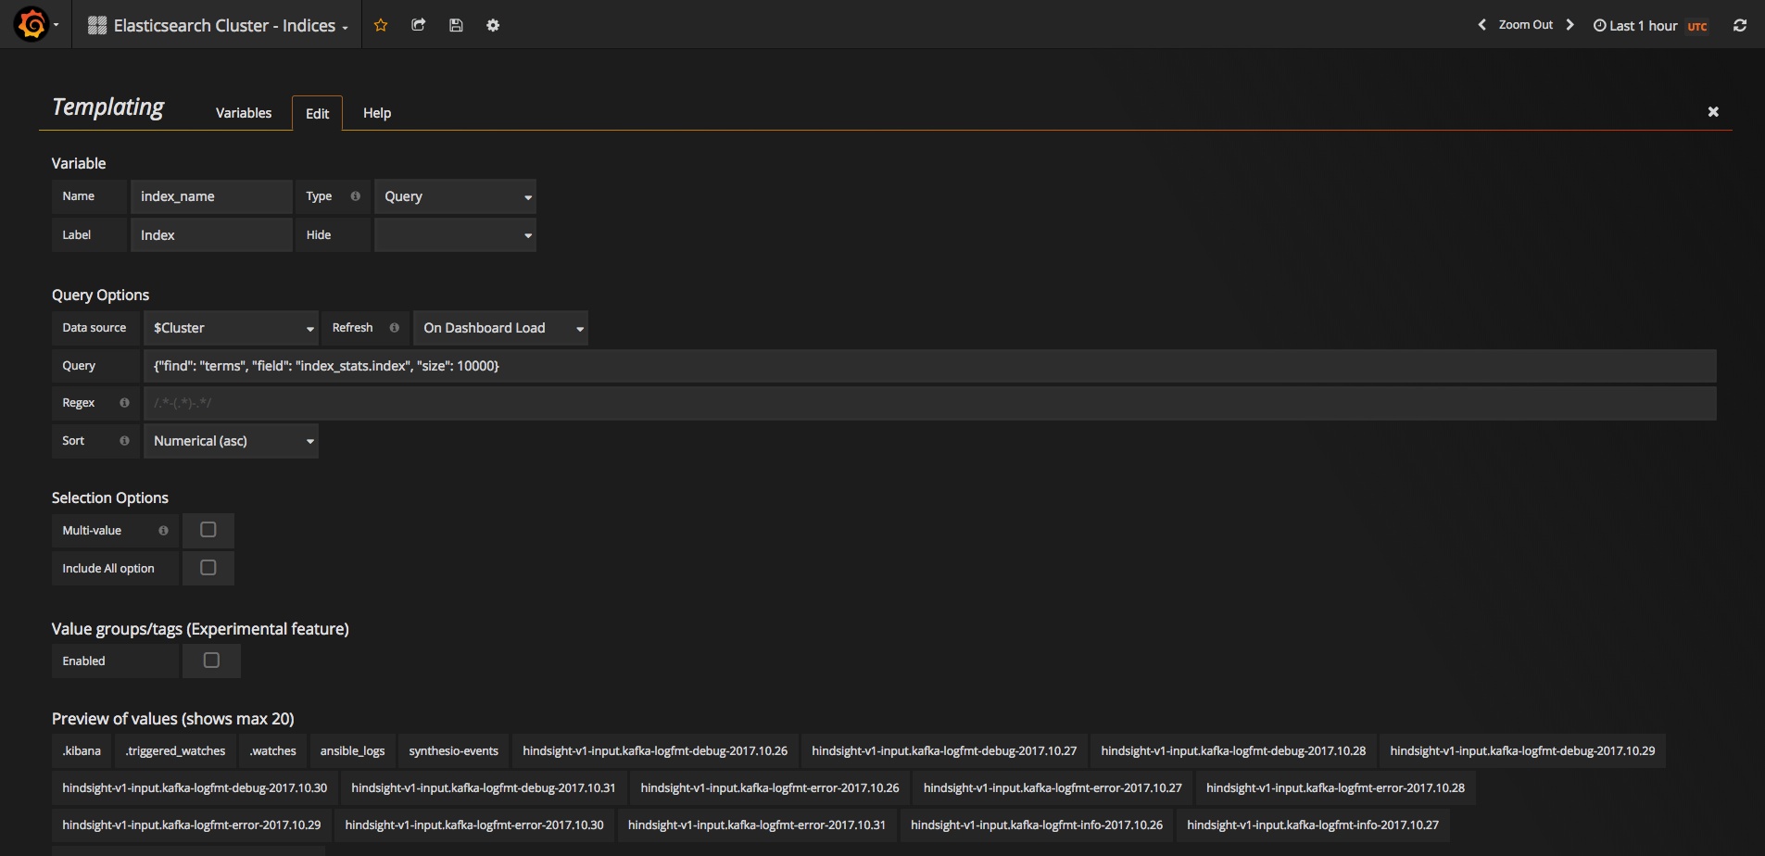The image size is (1765, 856).
Task: Click the .kibana preview value
Action: click(82, 751)
